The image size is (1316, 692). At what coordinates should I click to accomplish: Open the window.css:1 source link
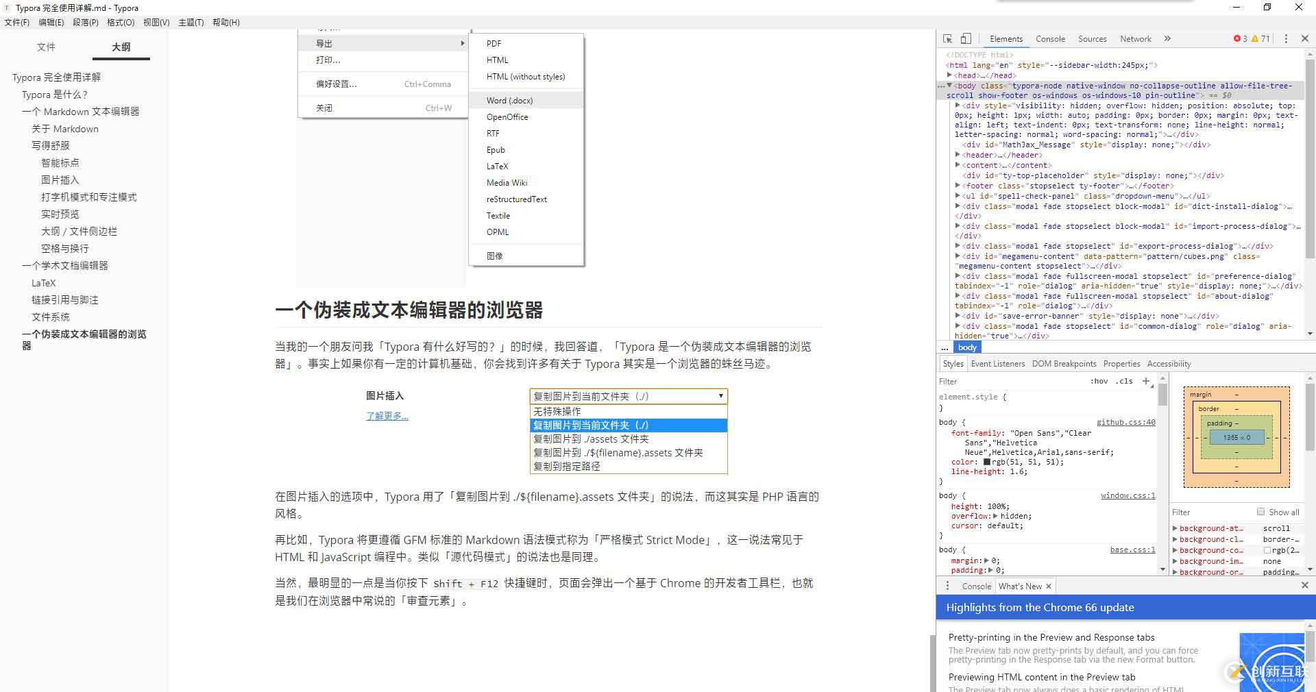click(1128, 495)
